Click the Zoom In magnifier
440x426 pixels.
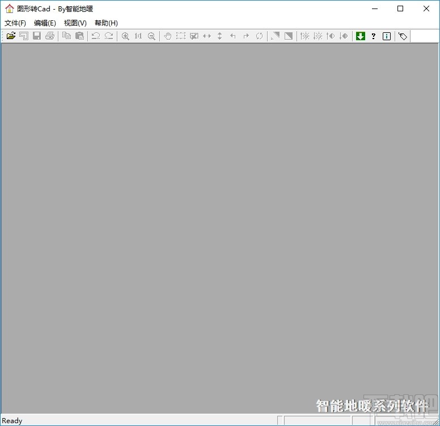[125, 36]
